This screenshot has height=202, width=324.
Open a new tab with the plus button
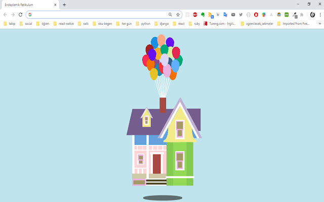coord(64,5)
